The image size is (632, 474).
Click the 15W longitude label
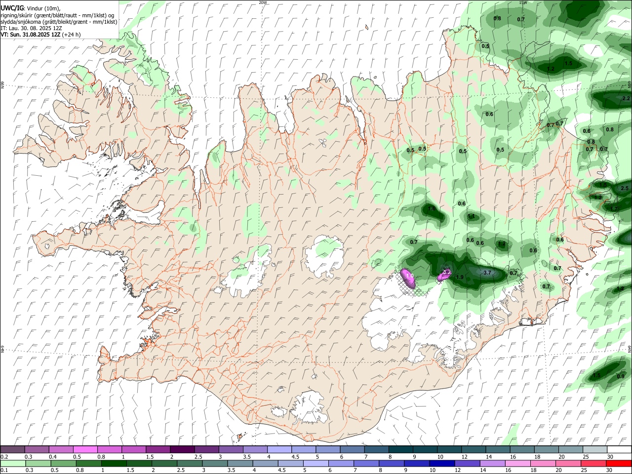[523, 2]
